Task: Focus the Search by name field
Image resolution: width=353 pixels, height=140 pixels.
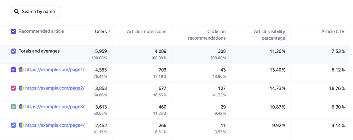Action: tap(35, 11)
